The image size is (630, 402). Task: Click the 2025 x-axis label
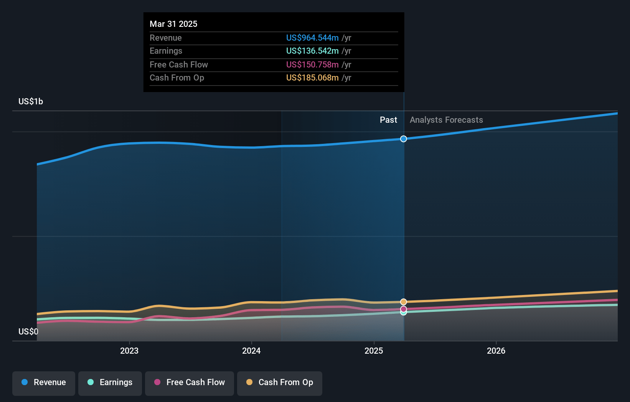[x=374, y=351]
